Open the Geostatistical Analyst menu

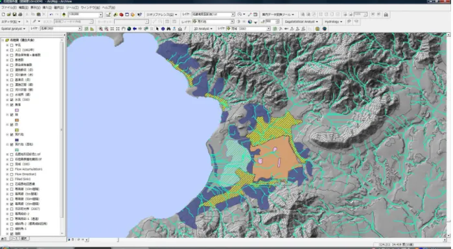pyautogui.click(x=301, y=21)
